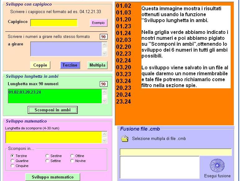Click the folder icon for multiple .cmb selection
Screen dimensions: 240x181
click(125, 139)
